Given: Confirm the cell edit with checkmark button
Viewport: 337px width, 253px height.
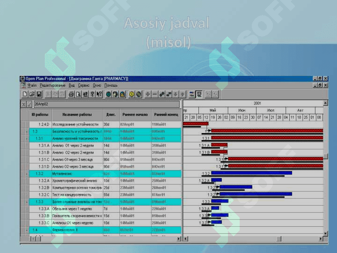Looking at the screenshot, I should 29,104.
